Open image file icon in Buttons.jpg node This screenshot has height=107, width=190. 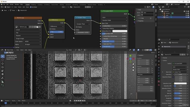tap(37, 27)
